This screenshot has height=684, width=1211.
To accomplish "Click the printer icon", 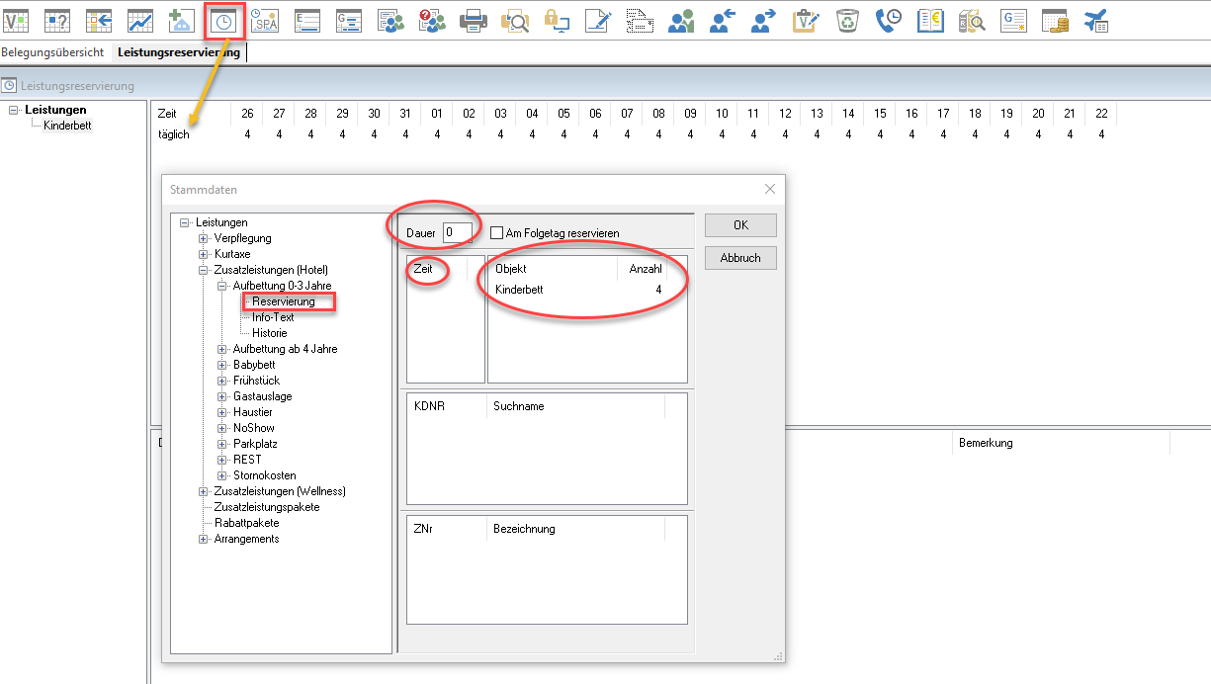I will coord(474,20).
